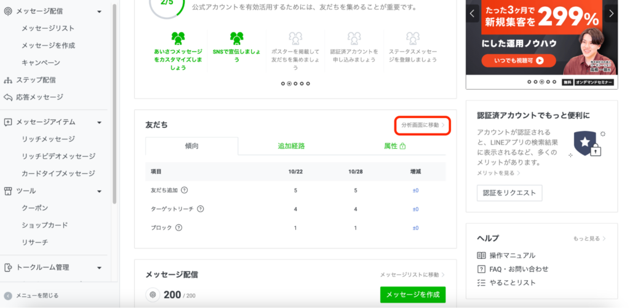Click the 応答メッセージ reply arrow icon

(8, 97)
